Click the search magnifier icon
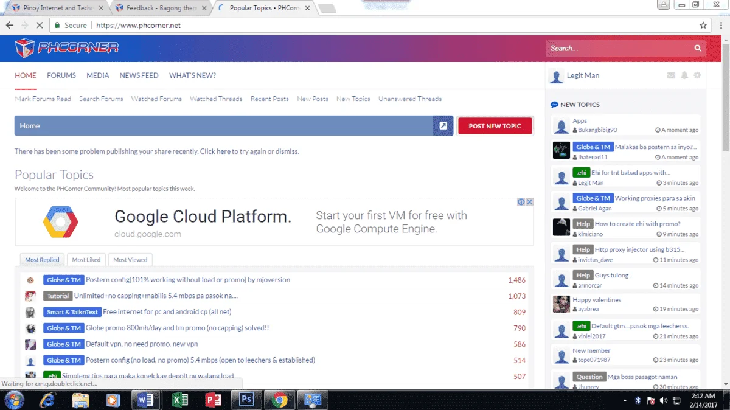Viewport: 730px width, 410px height. pyautogui.click(x=698, y=49)
